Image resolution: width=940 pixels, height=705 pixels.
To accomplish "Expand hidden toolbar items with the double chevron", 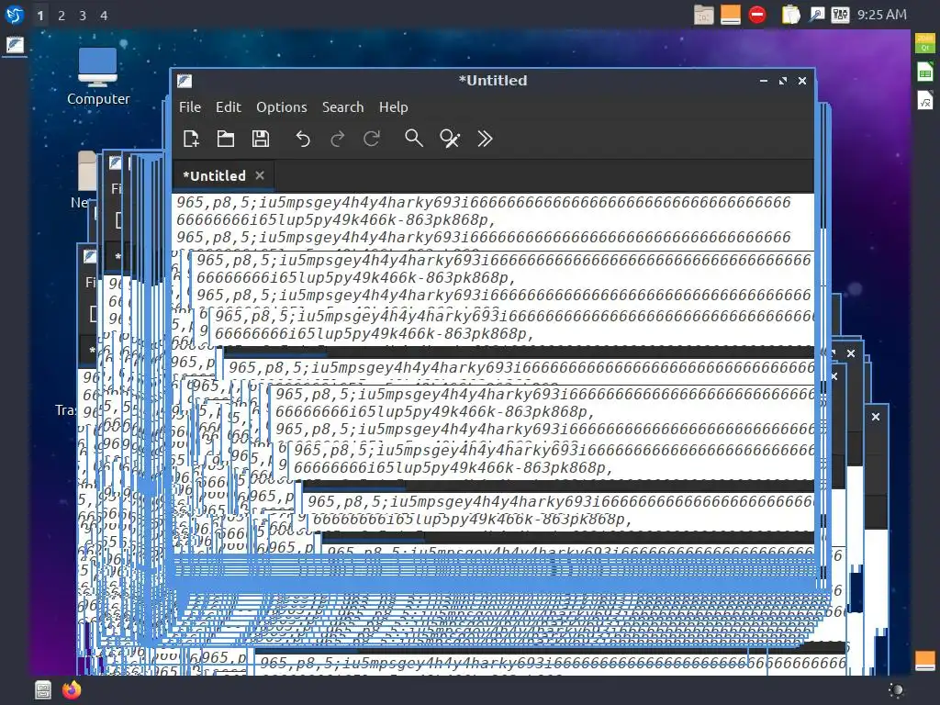I will 485,140.
